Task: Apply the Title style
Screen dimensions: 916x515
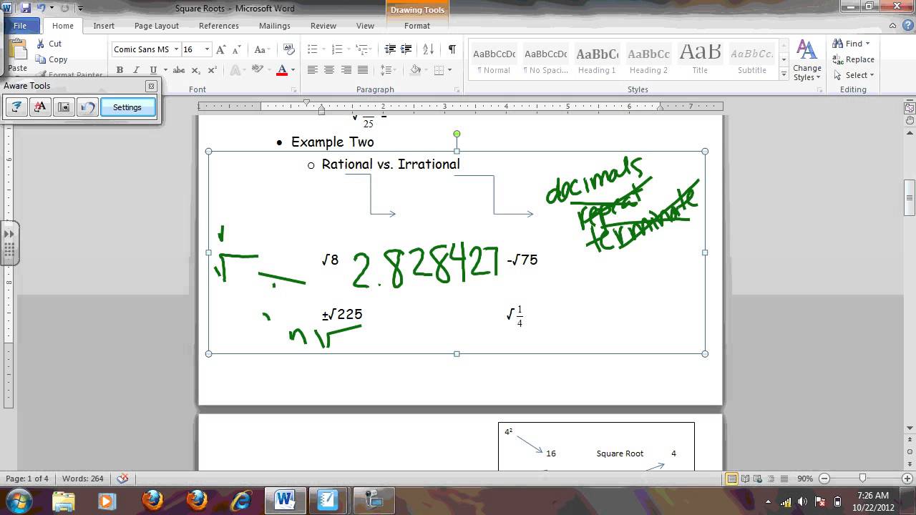Action: click(700, 60)
